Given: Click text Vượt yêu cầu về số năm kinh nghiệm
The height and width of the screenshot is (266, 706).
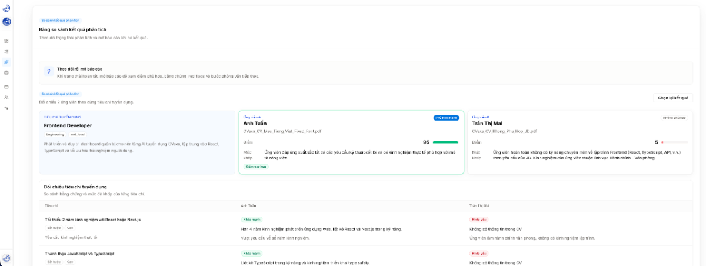Looking at the screenshot, I should 275,237.
